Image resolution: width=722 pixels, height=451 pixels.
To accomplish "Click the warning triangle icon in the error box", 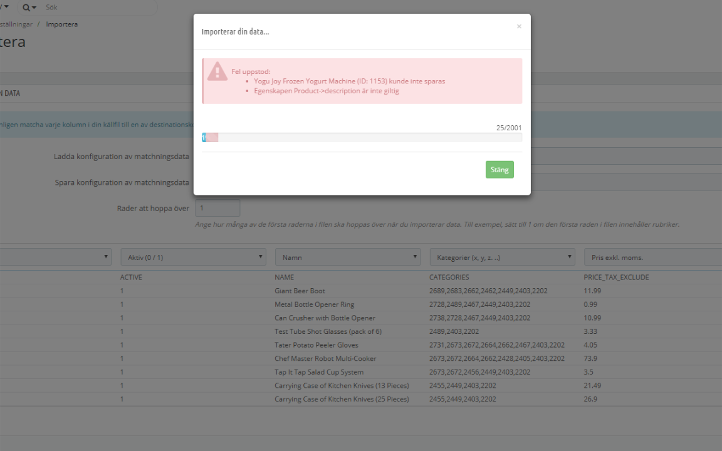I will (217, 72).
